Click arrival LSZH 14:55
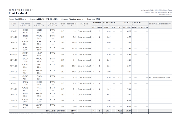 39,31
